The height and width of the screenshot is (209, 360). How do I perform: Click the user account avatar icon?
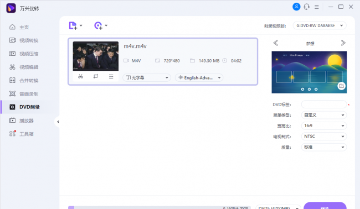point(296,7)
